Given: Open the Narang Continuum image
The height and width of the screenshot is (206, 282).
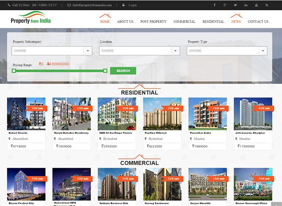Looking at the screenshot, I should pos(162,184).
